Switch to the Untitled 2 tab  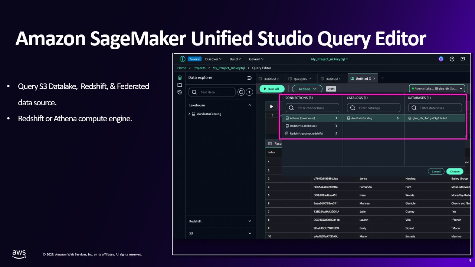pyautogui.click(x=271, y=79)
